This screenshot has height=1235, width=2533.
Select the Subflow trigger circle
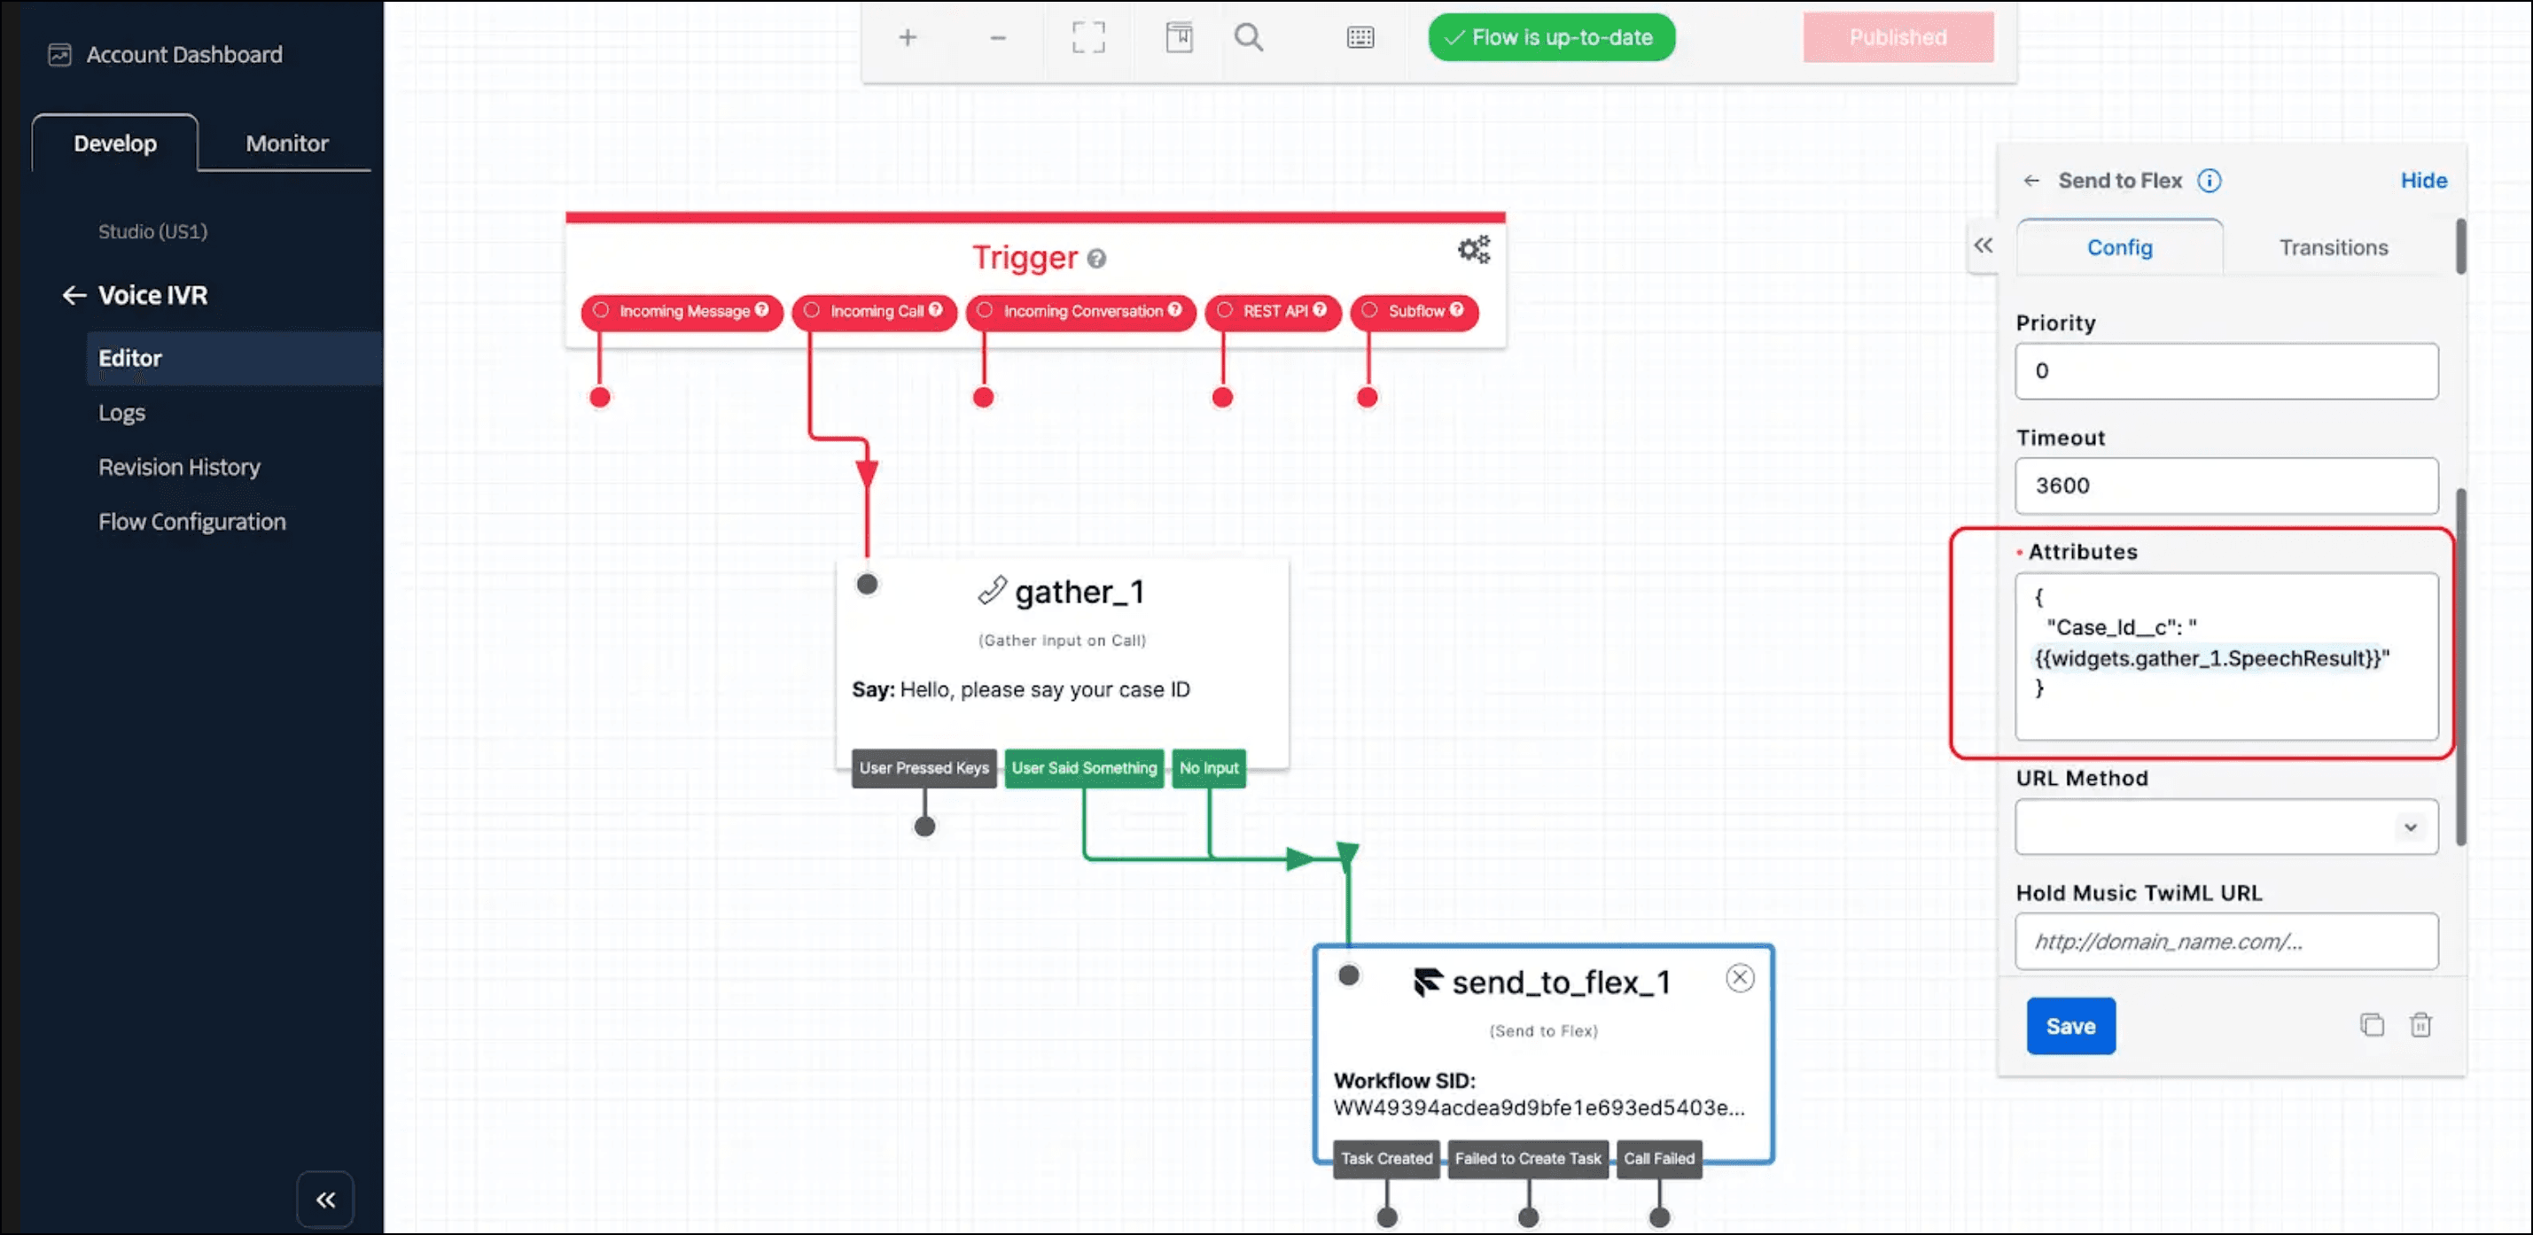pyautogui.click(x=1369, y=311)
